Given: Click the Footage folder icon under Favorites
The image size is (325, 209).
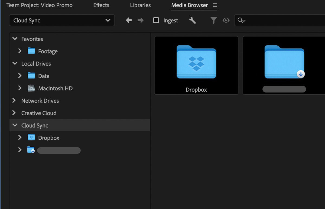Looking at the screenshot, I should [x=31, y=51].
